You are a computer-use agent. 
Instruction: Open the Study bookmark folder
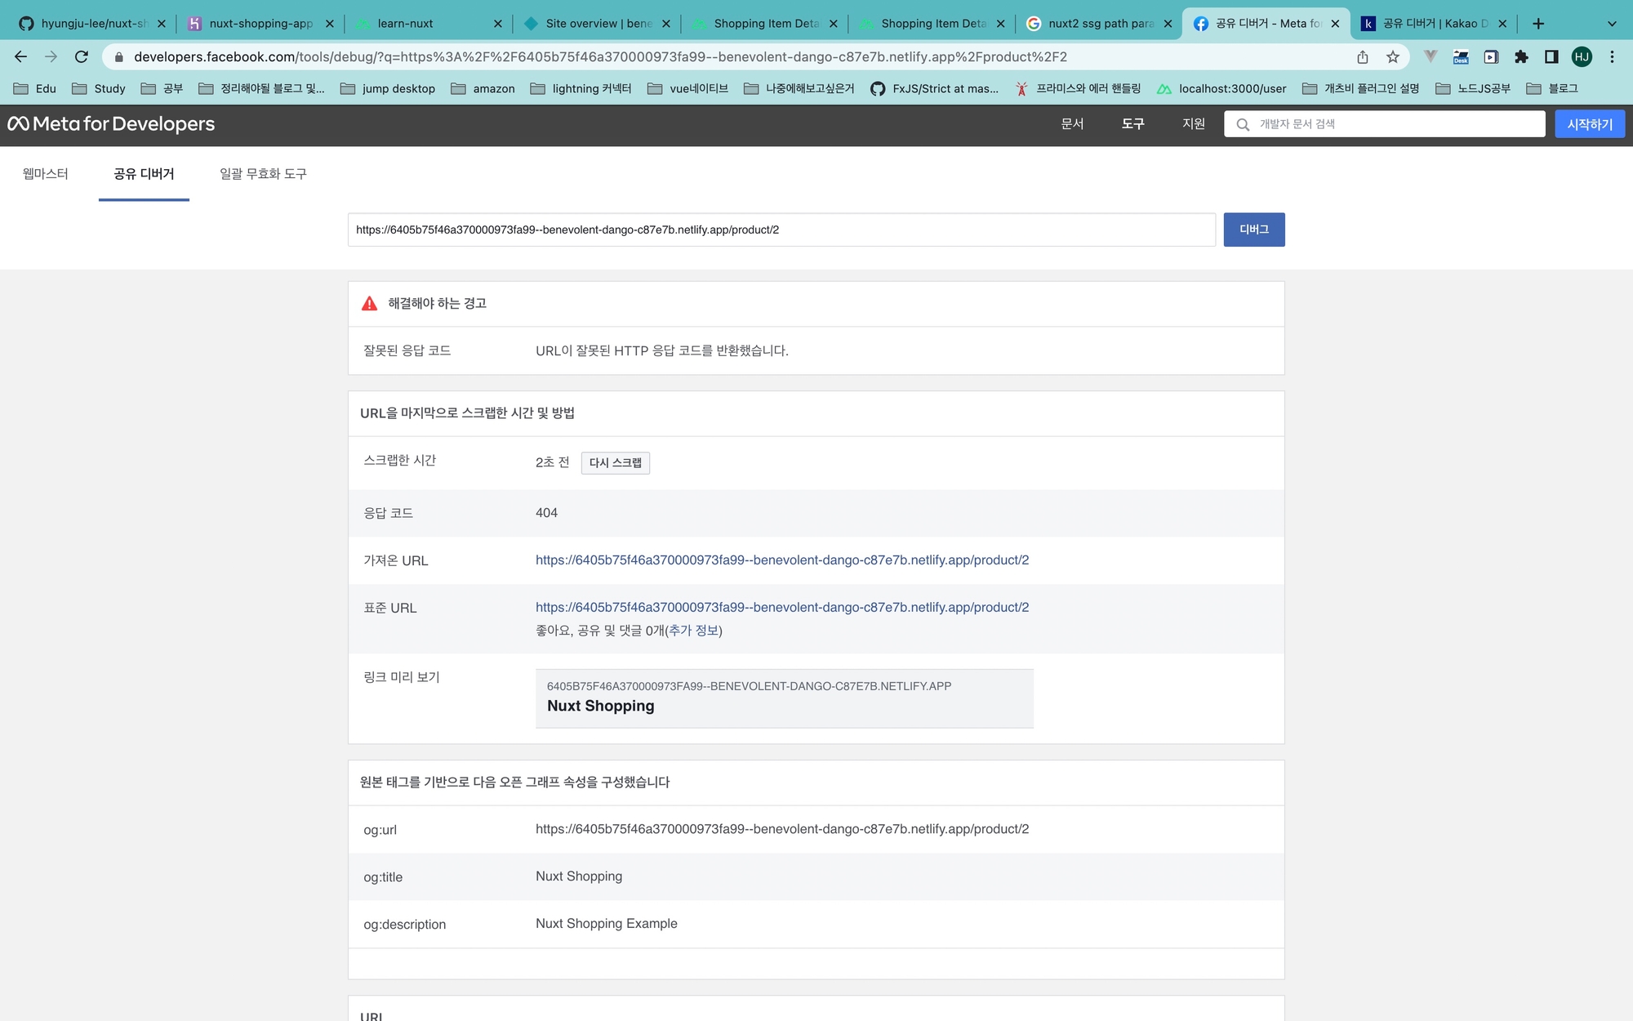(99, 88)
